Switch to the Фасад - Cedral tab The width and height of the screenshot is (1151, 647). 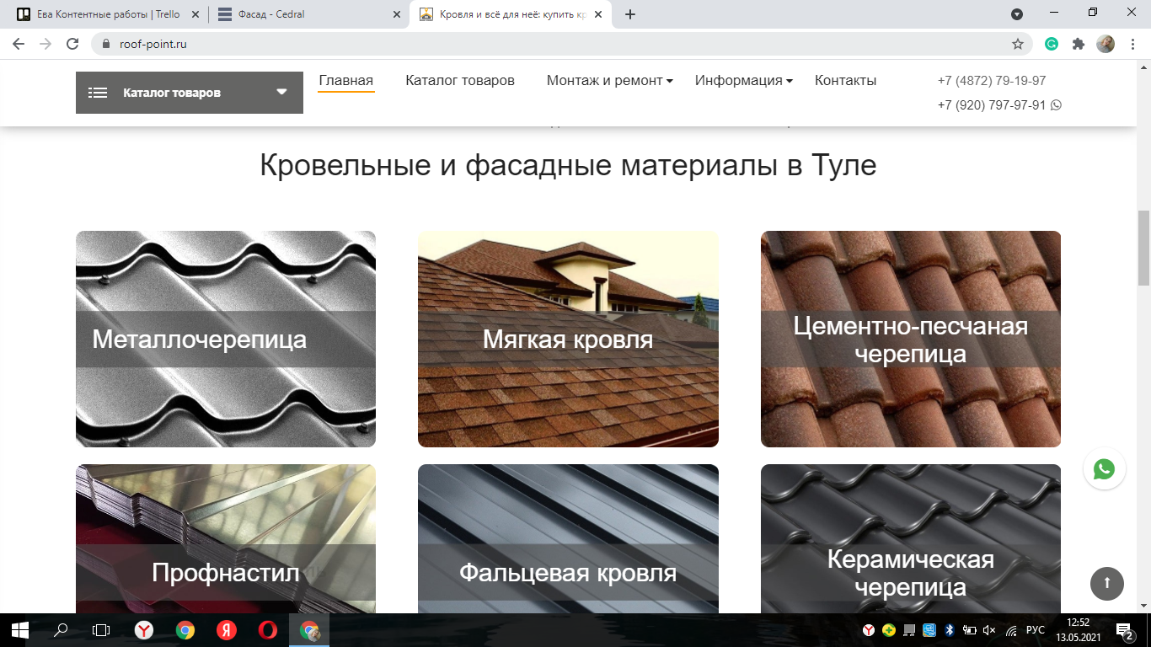point(308,14)
